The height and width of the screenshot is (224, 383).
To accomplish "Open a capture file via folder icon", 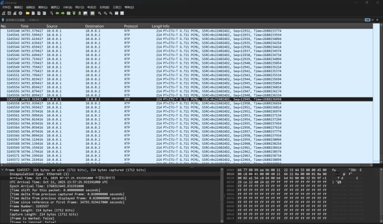I will 28,13.
